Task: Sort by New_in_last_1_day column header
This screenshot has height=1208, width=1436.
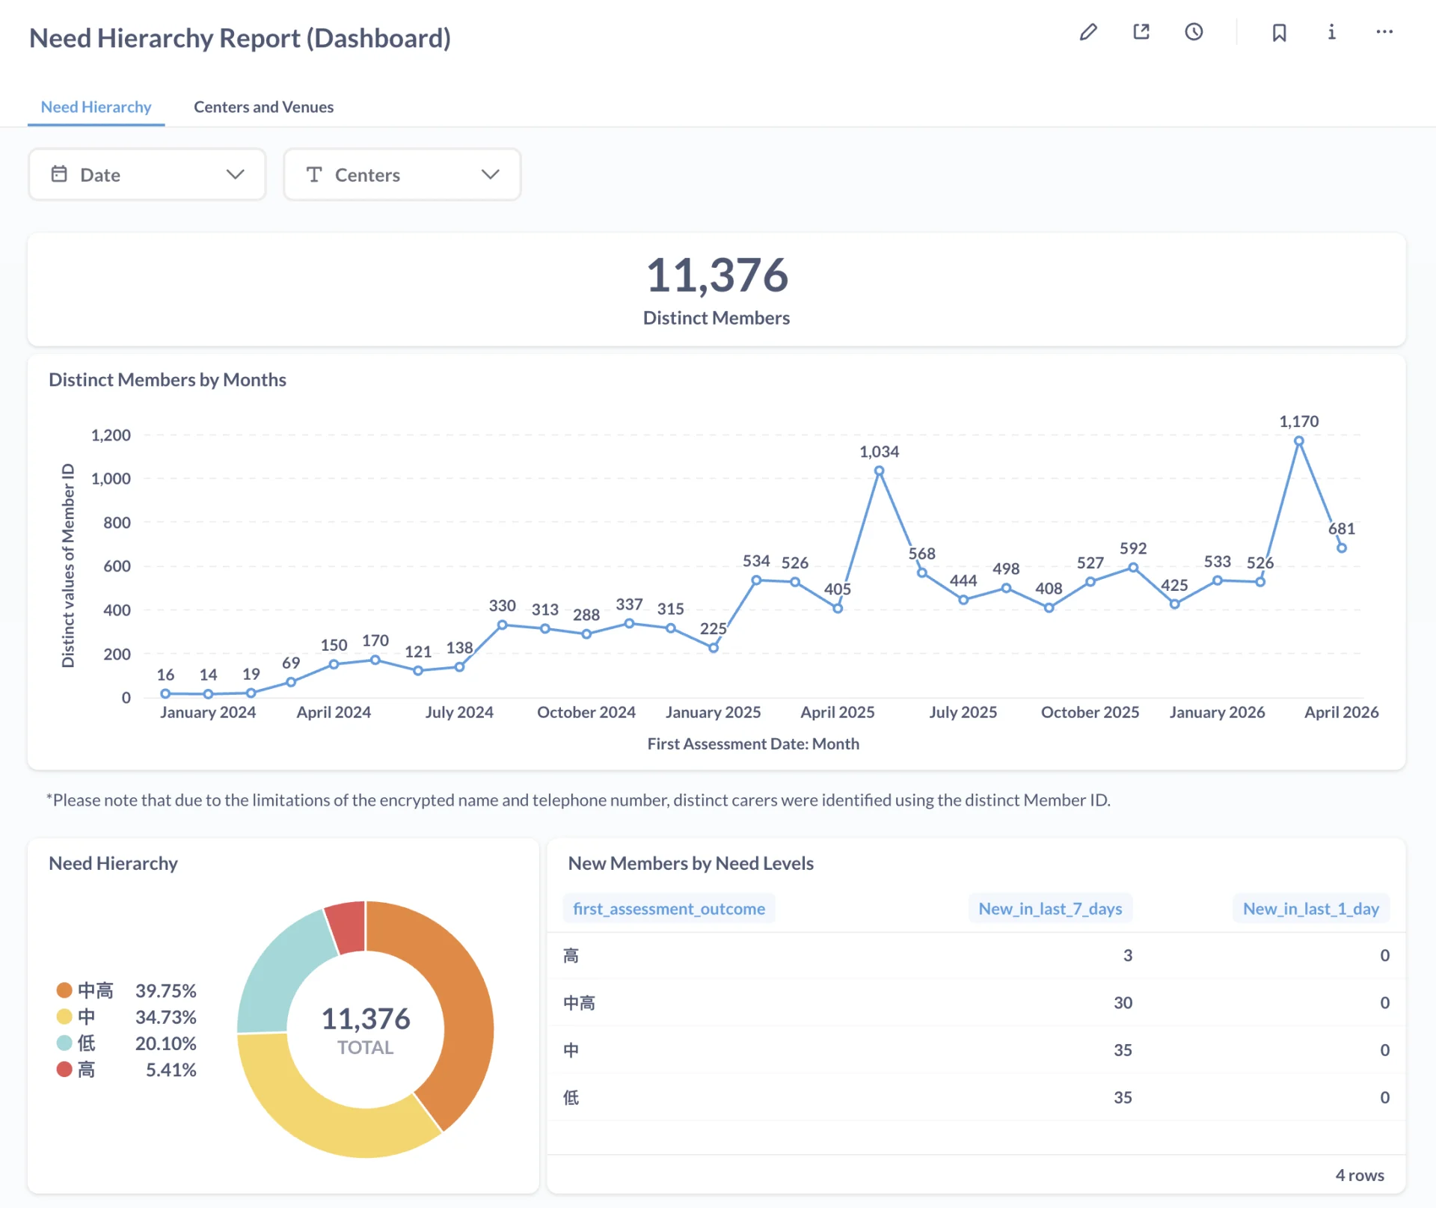Action: [1310, 909]
